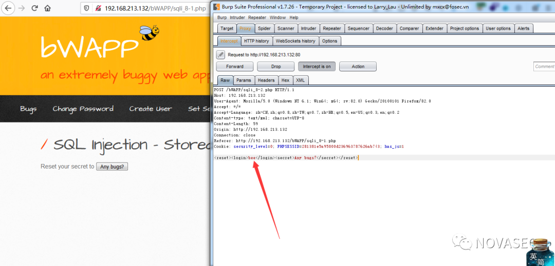Open the Bugs link in bWAPP navigation

click(28, 109)
